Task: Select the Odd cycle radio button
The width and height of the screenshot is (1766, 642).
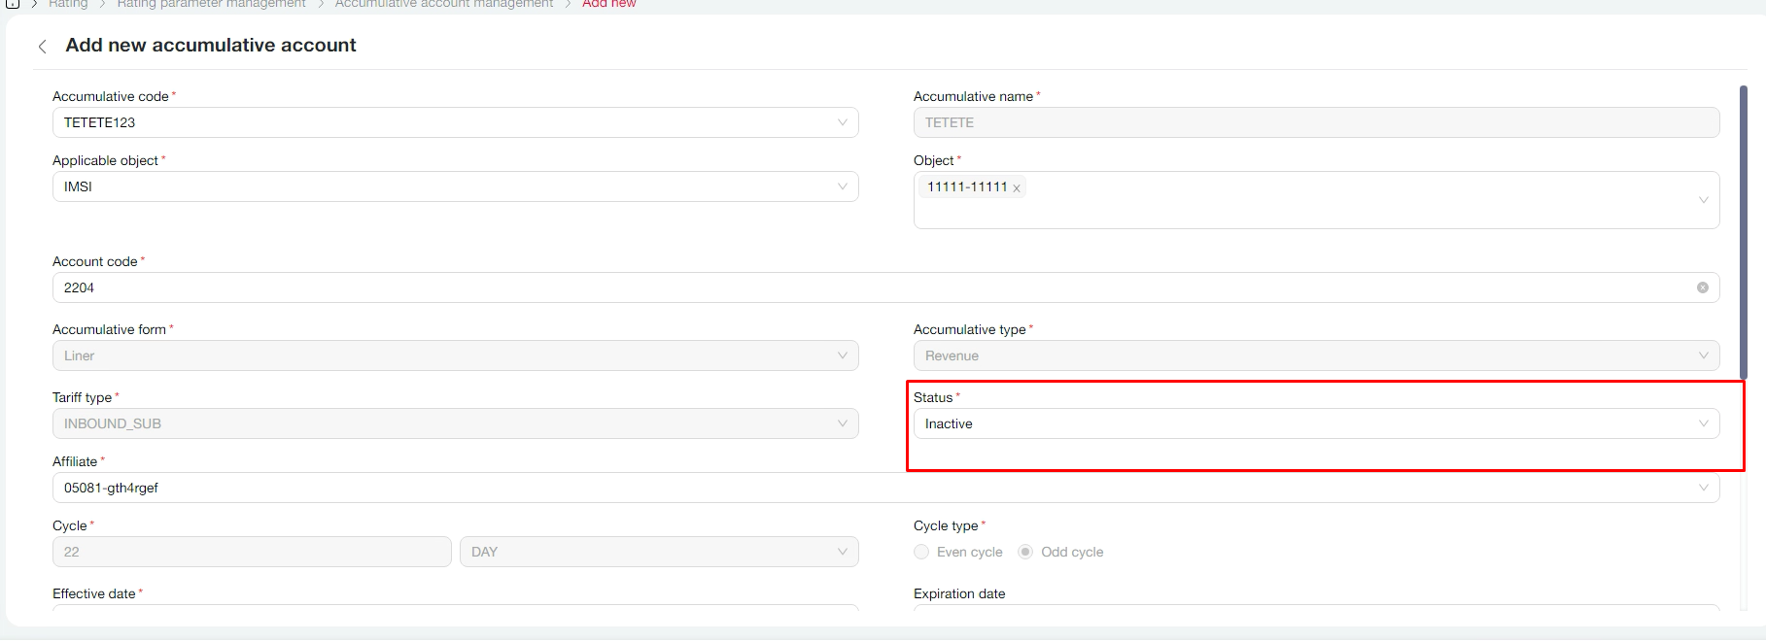Action: click(x=1025, y=552)
